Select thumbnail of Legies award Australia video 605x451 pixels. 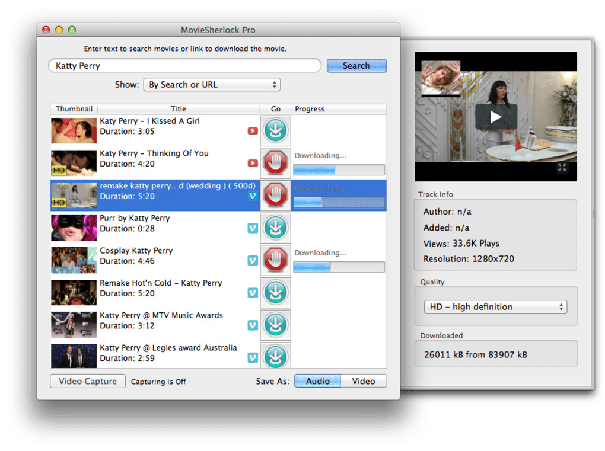(x=74, y=356)
